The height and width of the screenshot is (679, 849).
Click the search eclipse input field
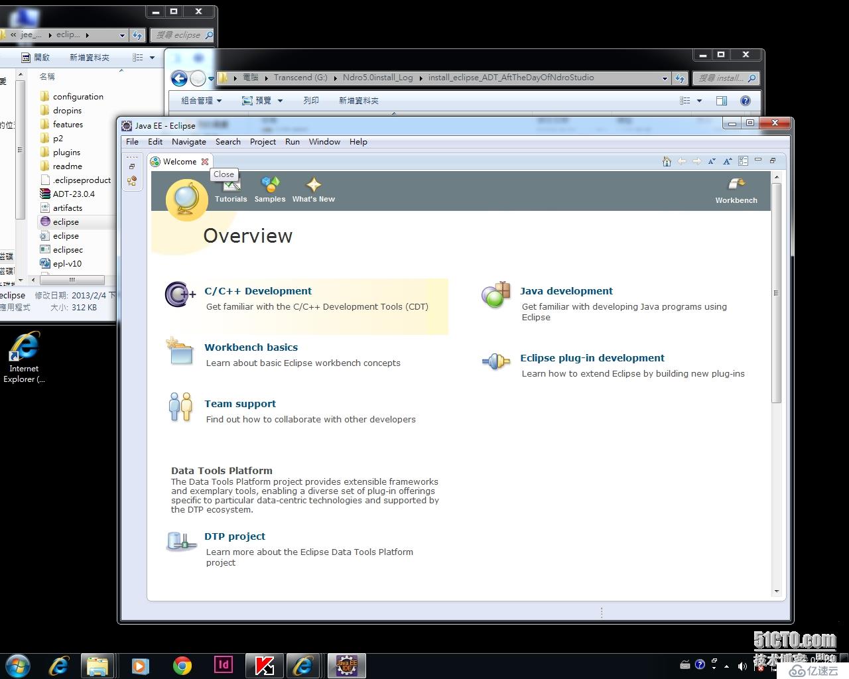pos(182,35)
